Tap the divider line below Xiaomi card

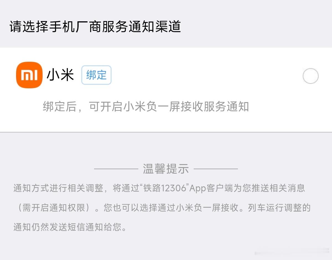point(166,132)
